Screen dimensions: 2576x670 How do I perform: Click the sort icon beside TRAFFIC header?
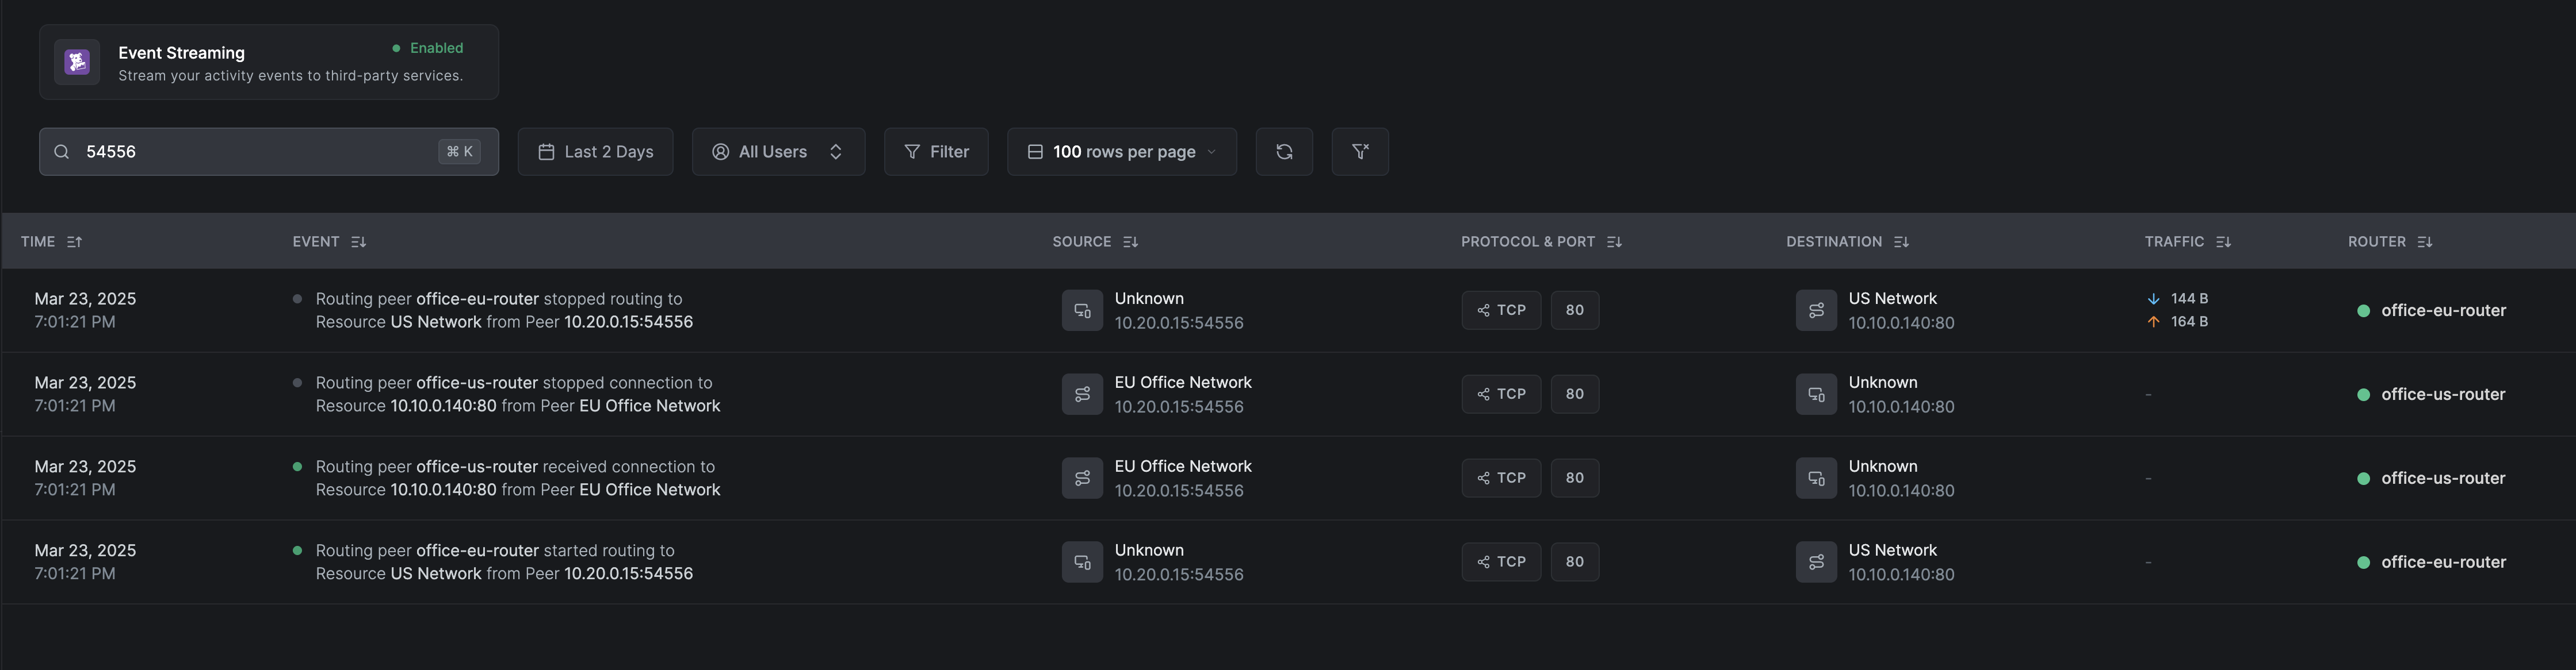2223,242
